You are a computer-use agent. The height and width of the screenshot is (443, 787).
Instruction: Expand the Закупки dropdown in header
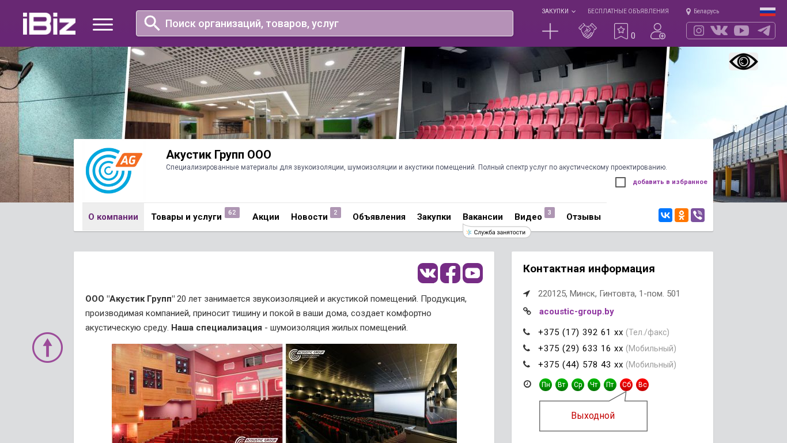click(x=558, y=12)
